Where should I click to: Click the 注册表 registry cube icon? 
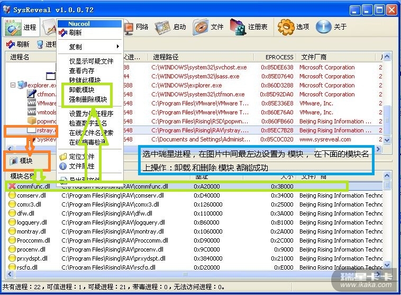click(x=238, y=27)
